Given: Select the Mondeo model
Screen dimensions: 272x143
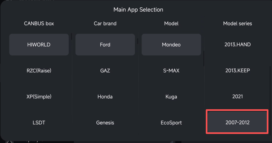Looking at the screenshot, I should click(171, 44).
